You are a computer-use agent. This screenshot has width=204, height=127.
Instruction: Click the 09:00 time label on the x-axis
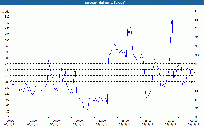pos(79,121)
